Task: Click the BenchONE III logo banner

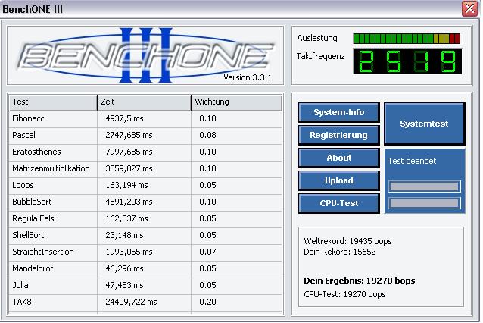Action: tap(145, 55)
